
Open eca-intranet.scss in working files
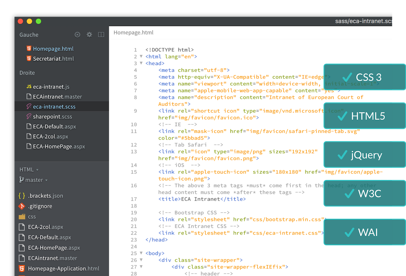pos(54,107)
